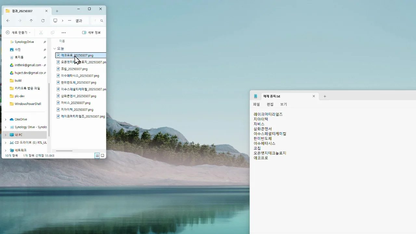Click the PC monitor icon in address bar
Image resolution: width=416 pixels, height=234 pixels.
(x=55, y=20)
